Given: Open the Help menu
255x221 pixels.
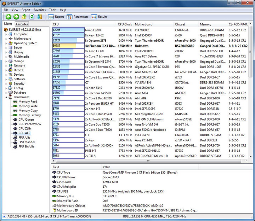Looking at the screenshot, I should (63, 10).
